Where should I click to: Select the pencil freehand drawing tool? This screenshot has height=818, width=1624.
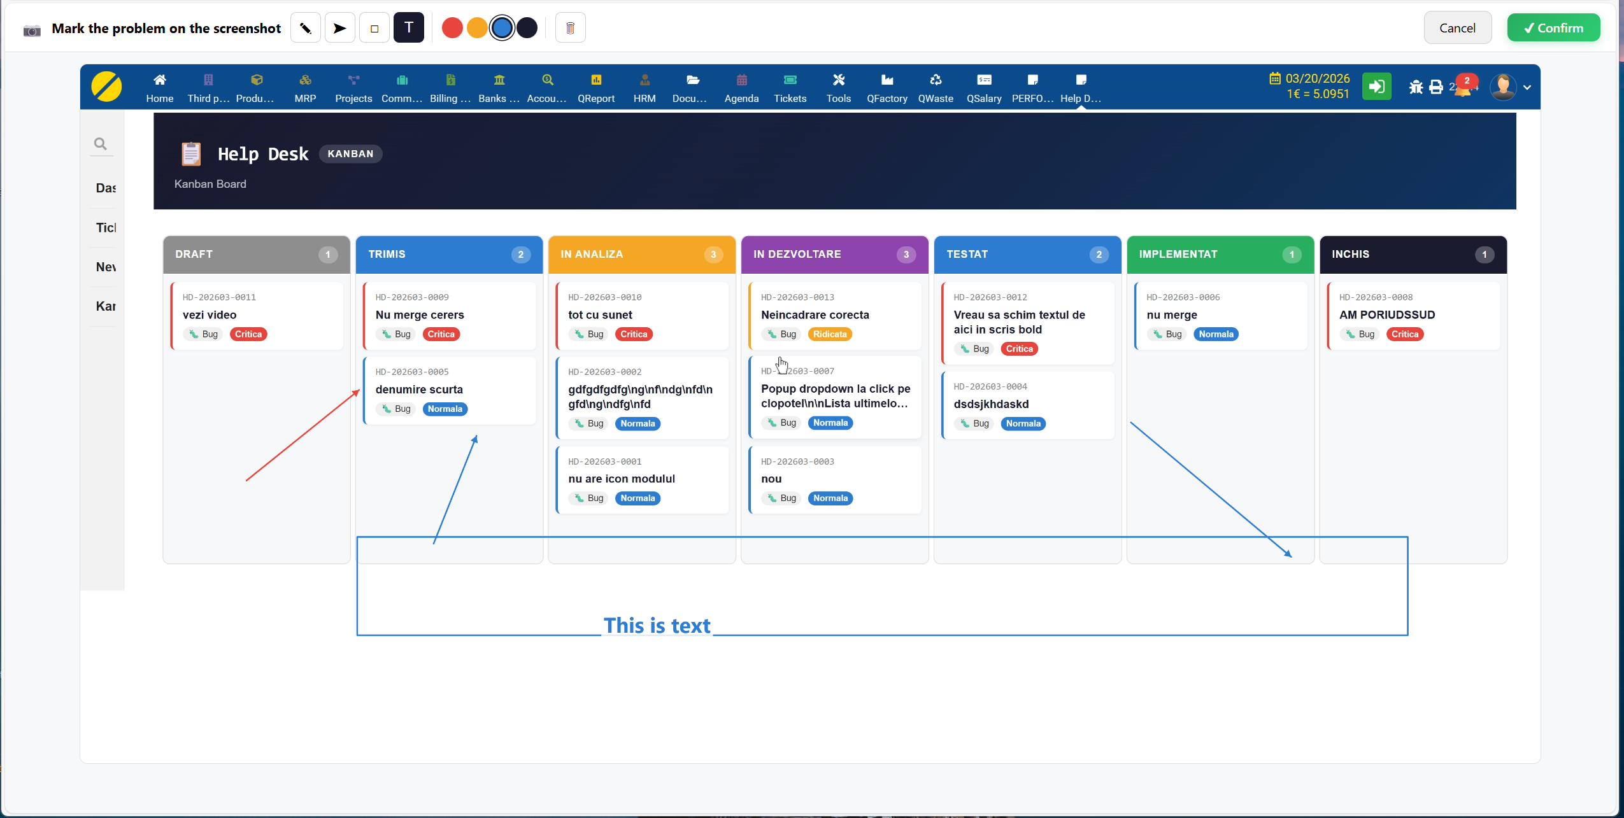(x=306, y=28)
